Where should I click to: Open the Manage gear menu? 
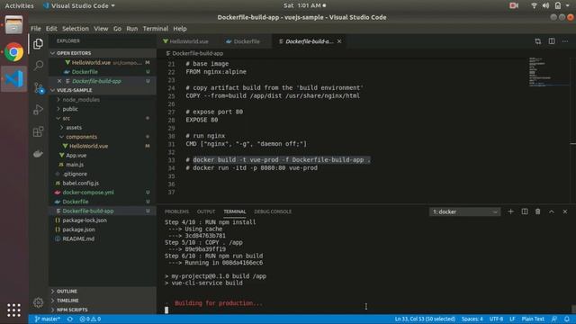pyautogui.click(x=38, y=302)
